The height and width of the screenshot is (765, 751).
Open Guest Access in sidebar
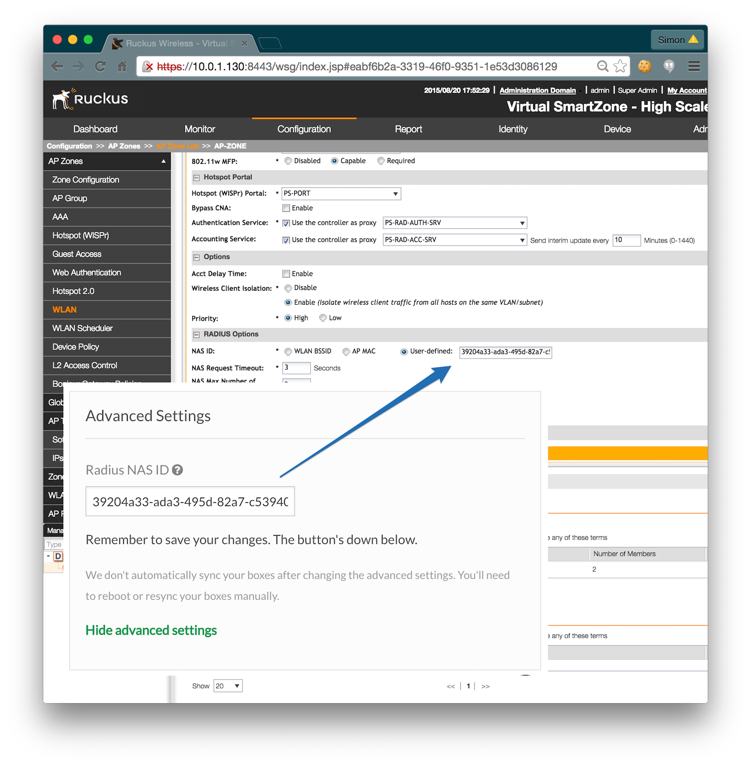tap(107, 254)
